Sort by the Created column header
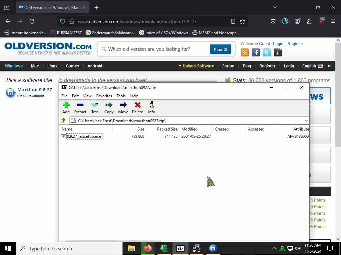Screen dimensions: 341x255 pyautogui.click(x=229, y=129)
